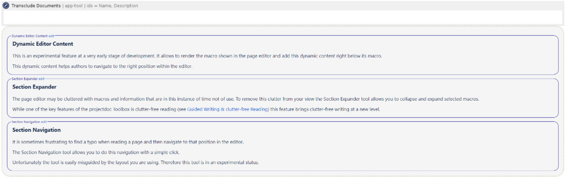Follow Guided Writing & clutter-free Reading link

(x=228, y=109)
